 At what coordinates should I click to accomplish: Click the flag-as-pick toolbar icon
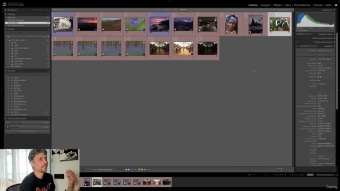coord(119,170)
